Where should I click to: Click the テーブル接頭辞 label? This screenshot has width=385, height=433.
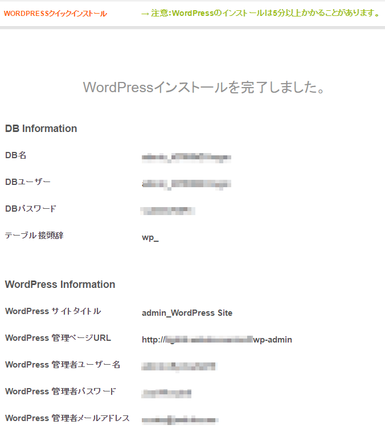pos(34,236)
